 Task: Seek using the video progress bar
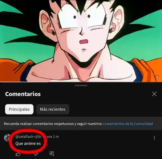(81, 82)
